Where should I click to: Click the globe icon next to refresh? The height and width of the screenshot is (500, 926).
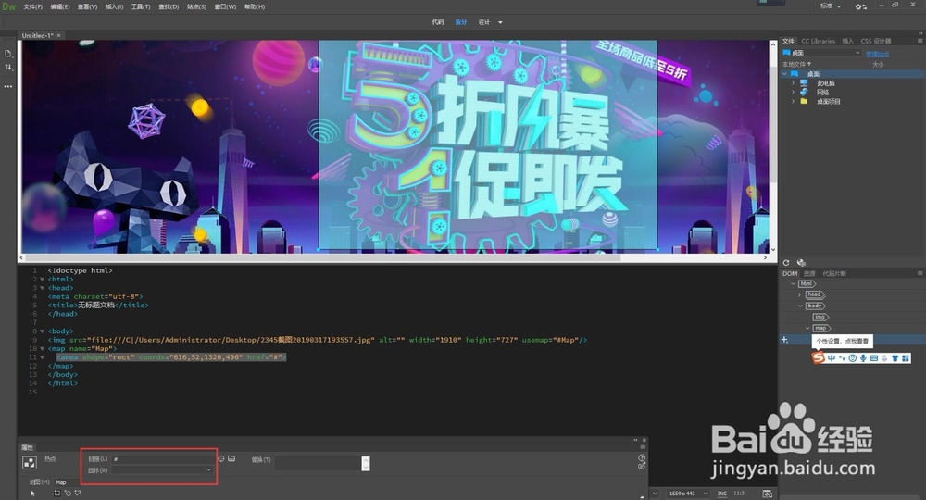tap(801, 263)
